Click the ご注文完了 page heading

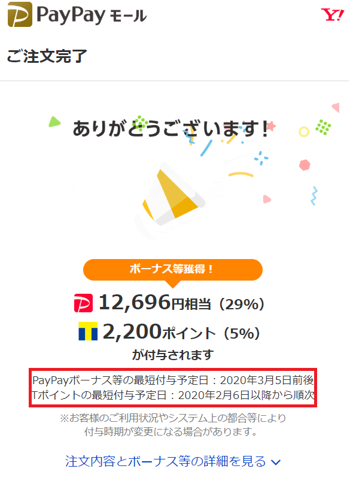(47, 56)
